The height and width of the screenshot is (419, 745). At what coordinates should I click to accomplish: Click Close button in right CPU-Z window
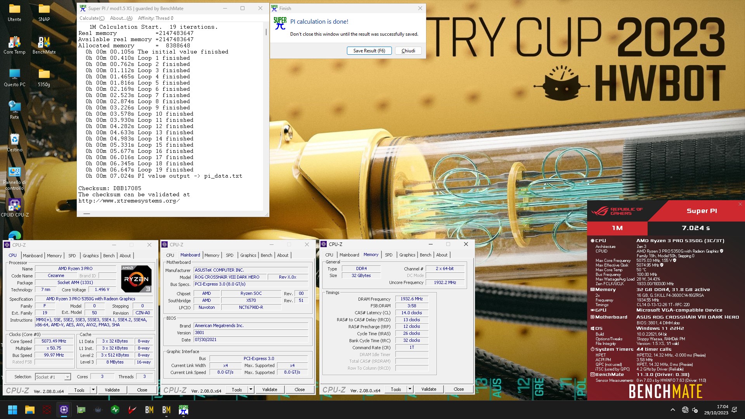(459, 389)
